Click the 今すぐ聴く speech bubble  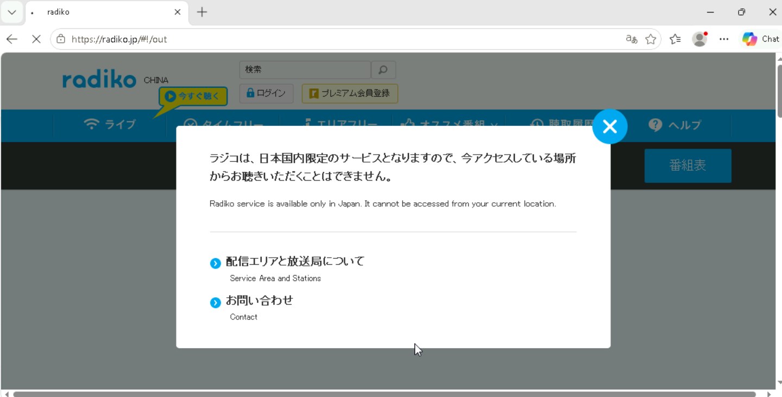[x=193, y=97]
